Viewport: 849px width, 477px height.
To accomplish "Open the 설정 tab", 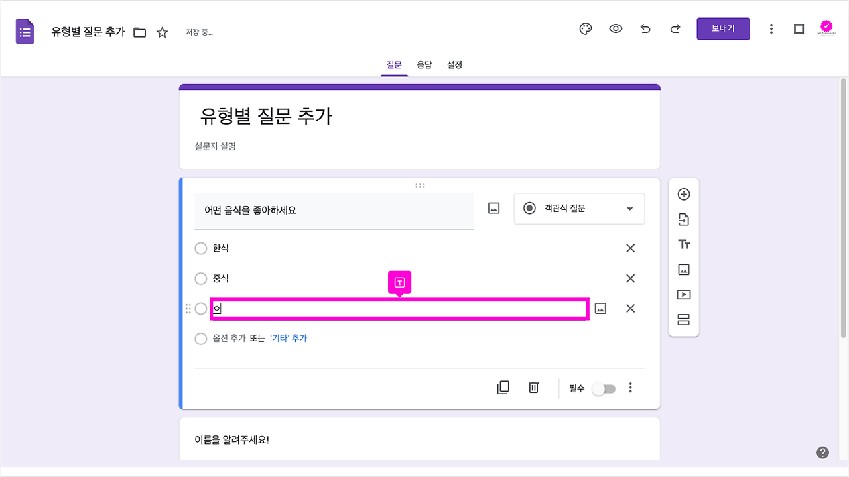I will (454, 64).
